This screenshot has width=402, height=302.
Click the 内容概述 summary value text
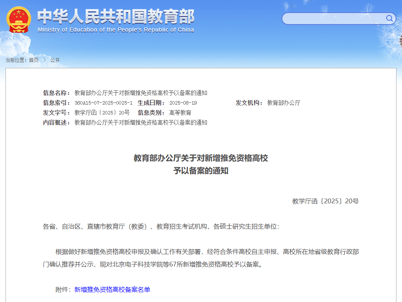[x=141, y=122]
